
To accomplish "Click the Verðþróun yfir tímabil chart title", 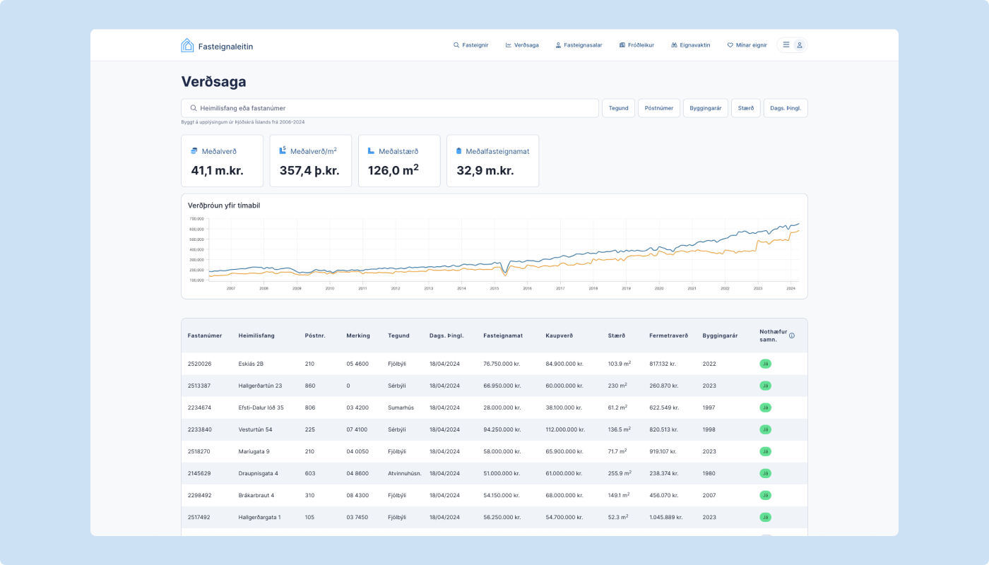I will click(x=225, y=206).
